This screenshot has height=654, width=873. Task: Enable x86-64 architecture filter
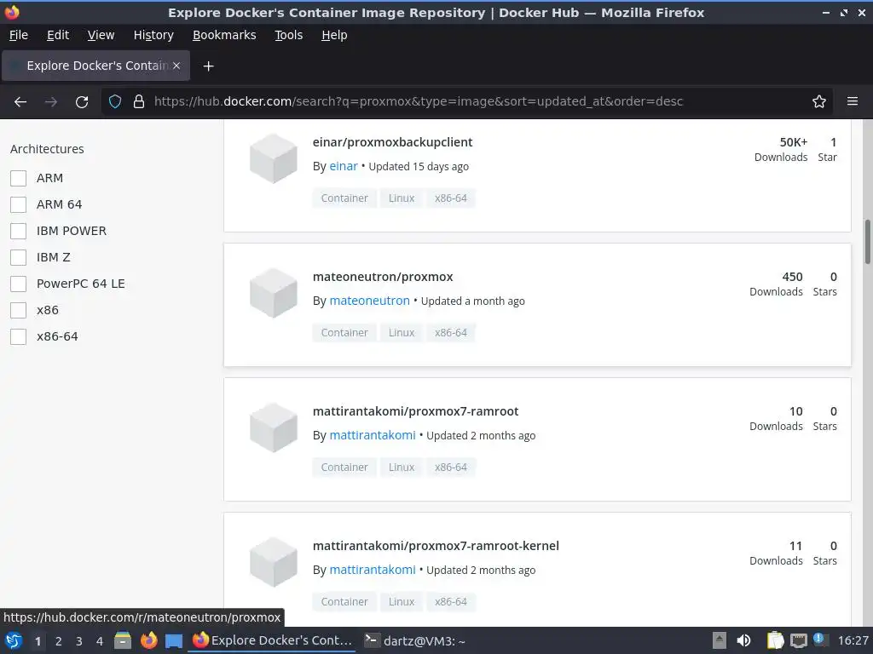click(x=19, y=336)
